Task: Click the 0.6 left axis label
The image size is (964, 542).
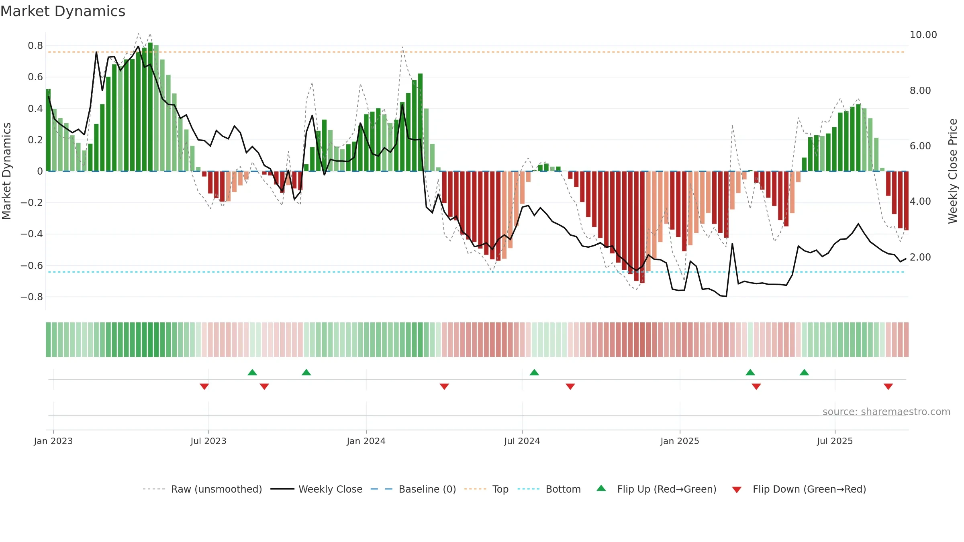Action: pos(35,77)
